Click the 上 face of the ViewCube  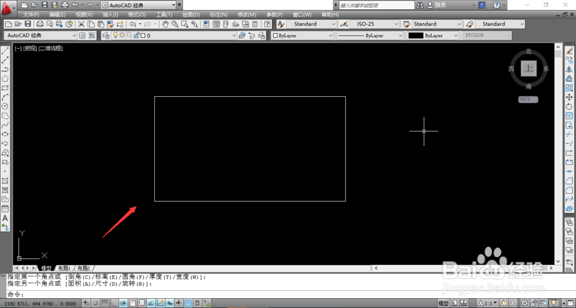[x=529, y=69]
